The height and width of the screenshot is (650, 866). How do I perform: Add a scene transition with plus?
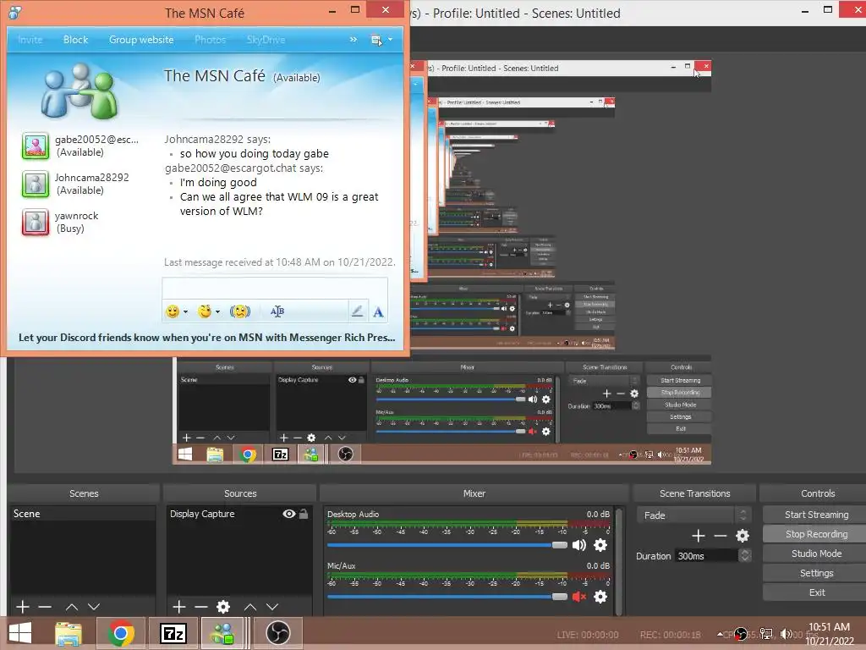(698, 536)
